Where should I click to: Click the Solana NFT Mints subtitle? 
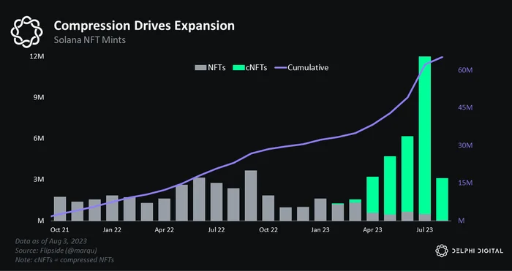[89, 40]
